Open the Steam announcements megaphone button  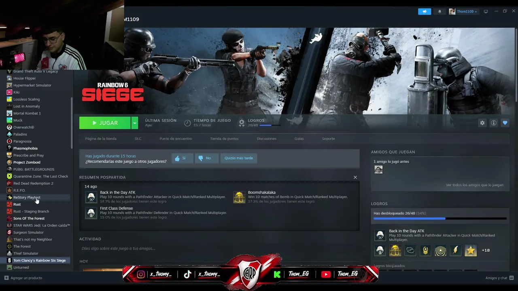point(425,12)
